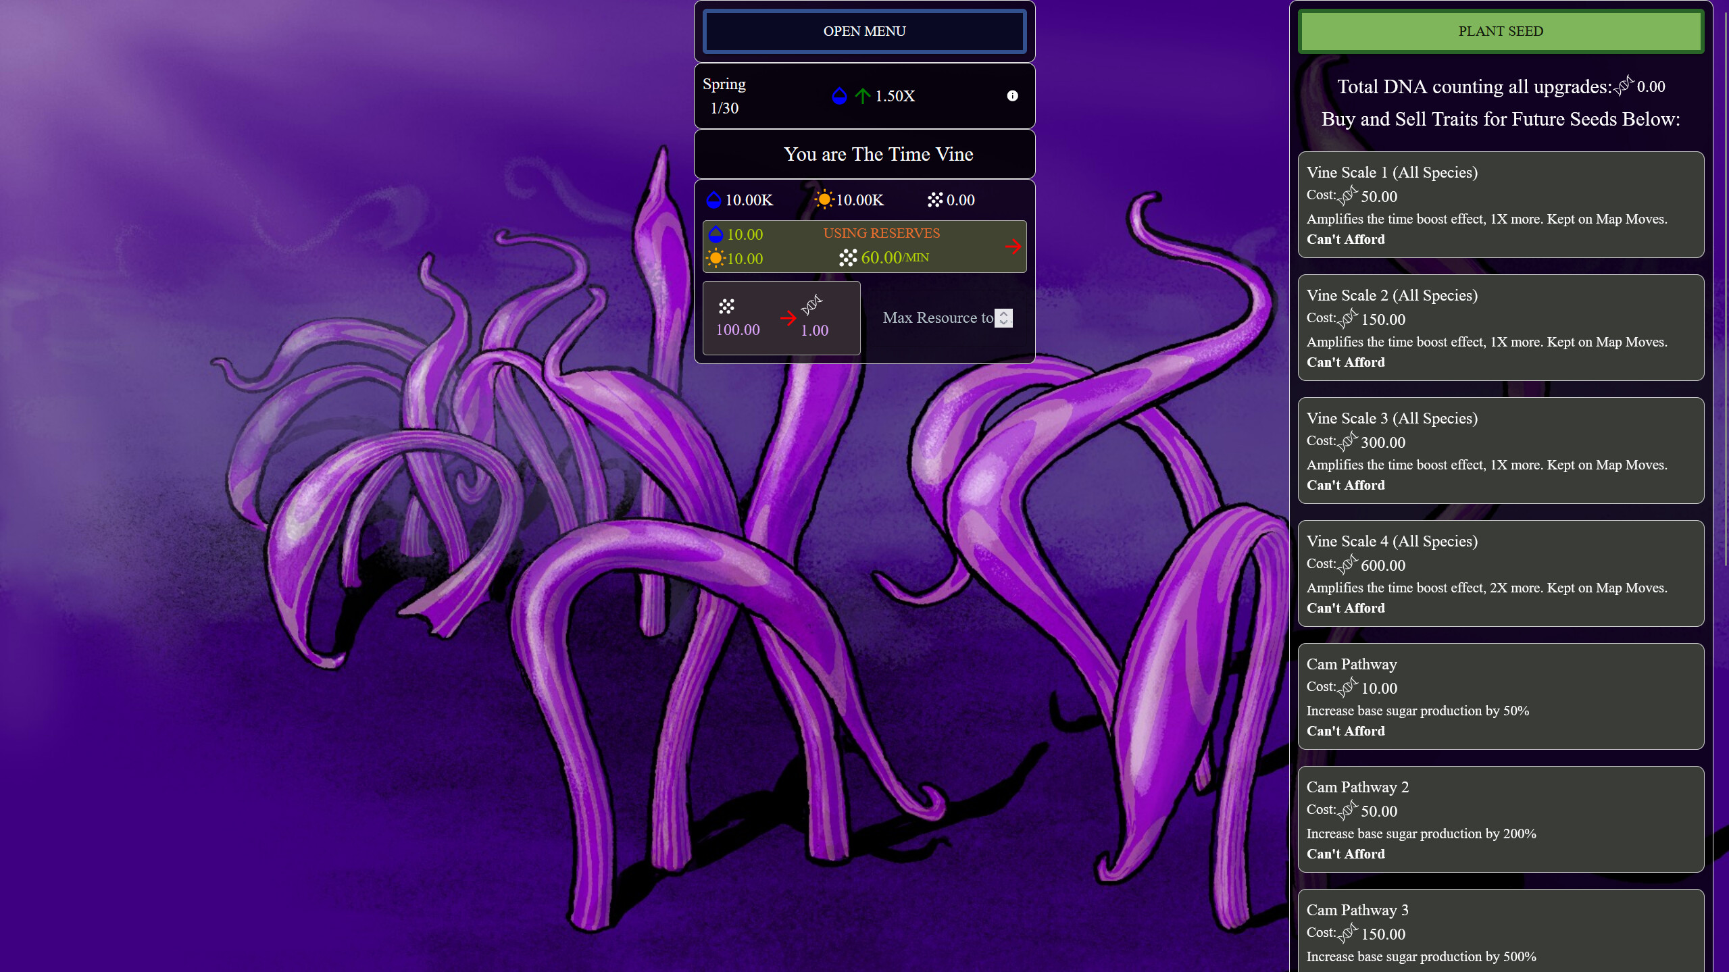This screenshot has width=1729, height=972.
Task: Click the DNA icon beside Total DNA count
Action: 1624,86
